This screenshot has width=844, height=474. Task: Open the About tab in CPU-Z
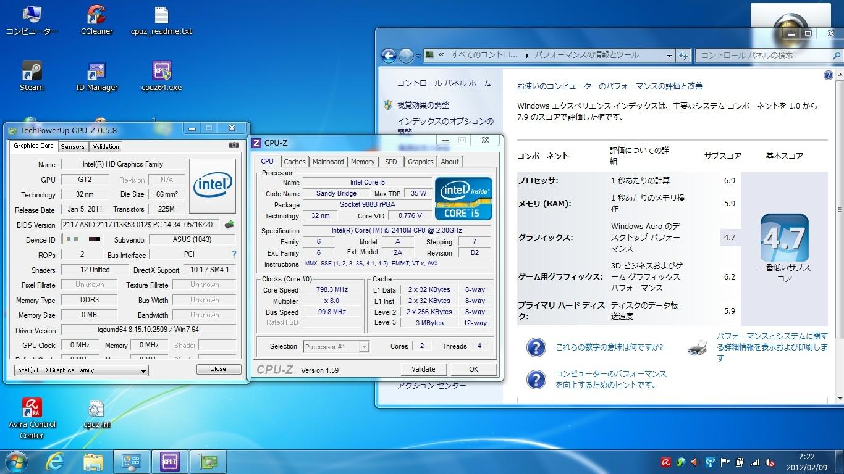[450, 162]
